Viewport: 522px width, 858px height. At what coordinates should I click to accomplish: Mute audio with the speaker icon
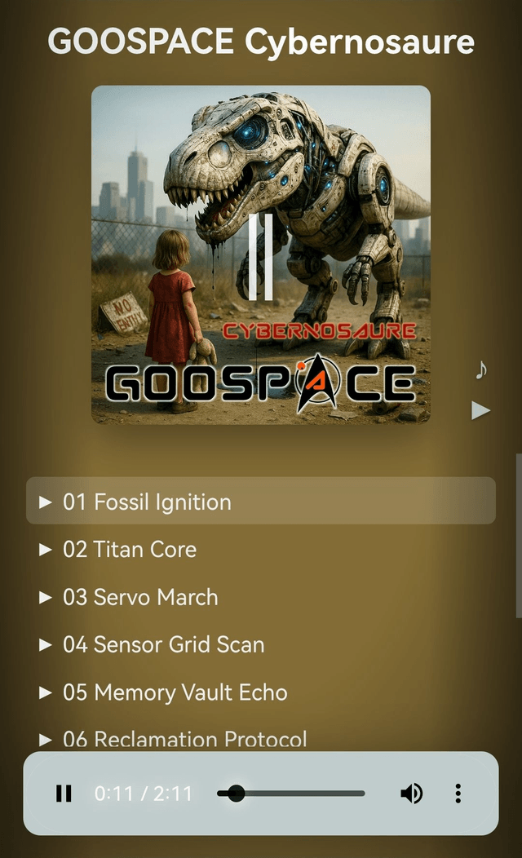[411, 793]
